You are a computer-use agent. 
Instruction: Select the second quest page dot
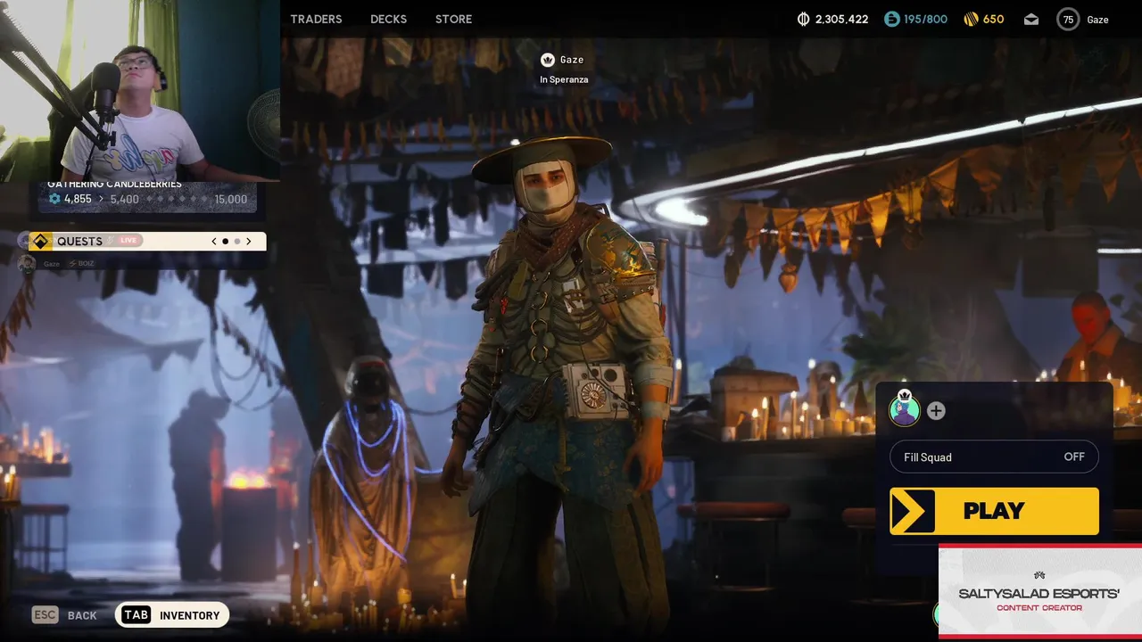click(237, 241)
